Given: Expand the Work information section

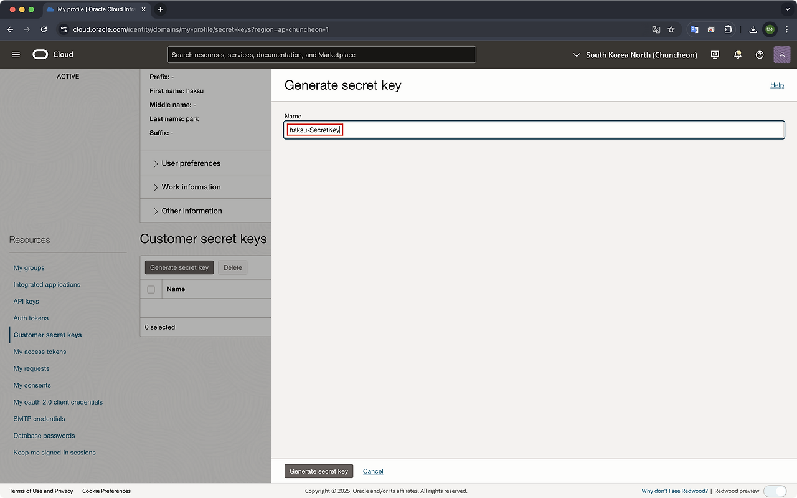Looking at the screenshot, I should (x=191, y=187).
